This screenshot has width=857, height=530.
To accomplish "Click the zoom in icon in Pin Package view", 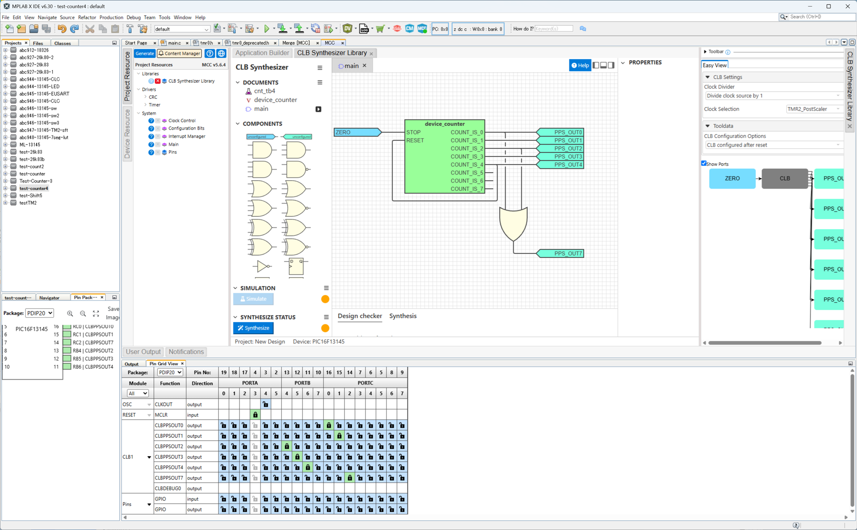I will coord(70,313).
